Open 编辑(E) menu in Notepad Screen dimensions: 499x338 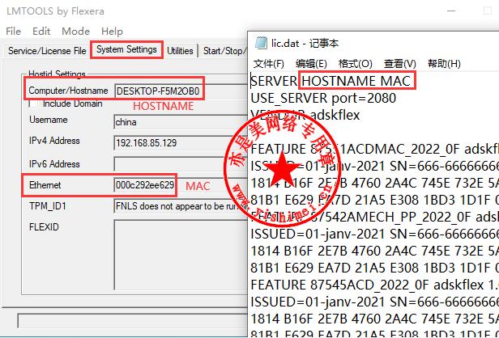click(311, 64)
